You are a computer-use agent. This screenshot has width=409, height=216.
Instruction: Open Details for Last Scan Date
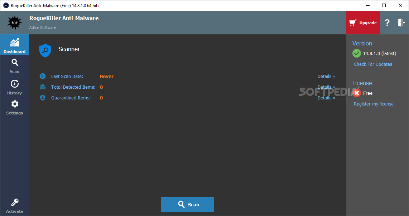(x=326, y=76)
